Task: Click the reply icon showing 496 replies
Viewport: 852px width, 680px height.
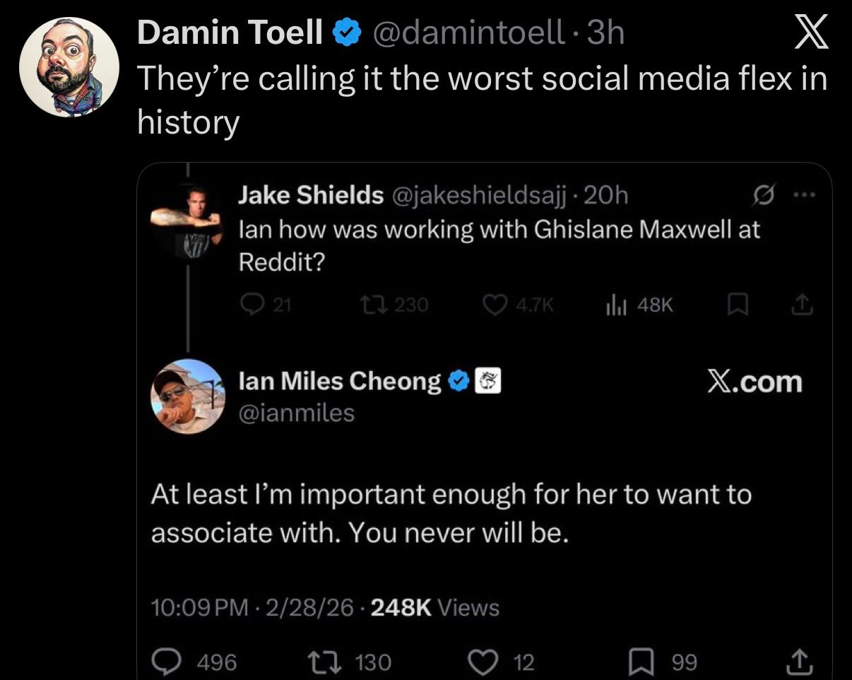Action: tap(167, 662)
